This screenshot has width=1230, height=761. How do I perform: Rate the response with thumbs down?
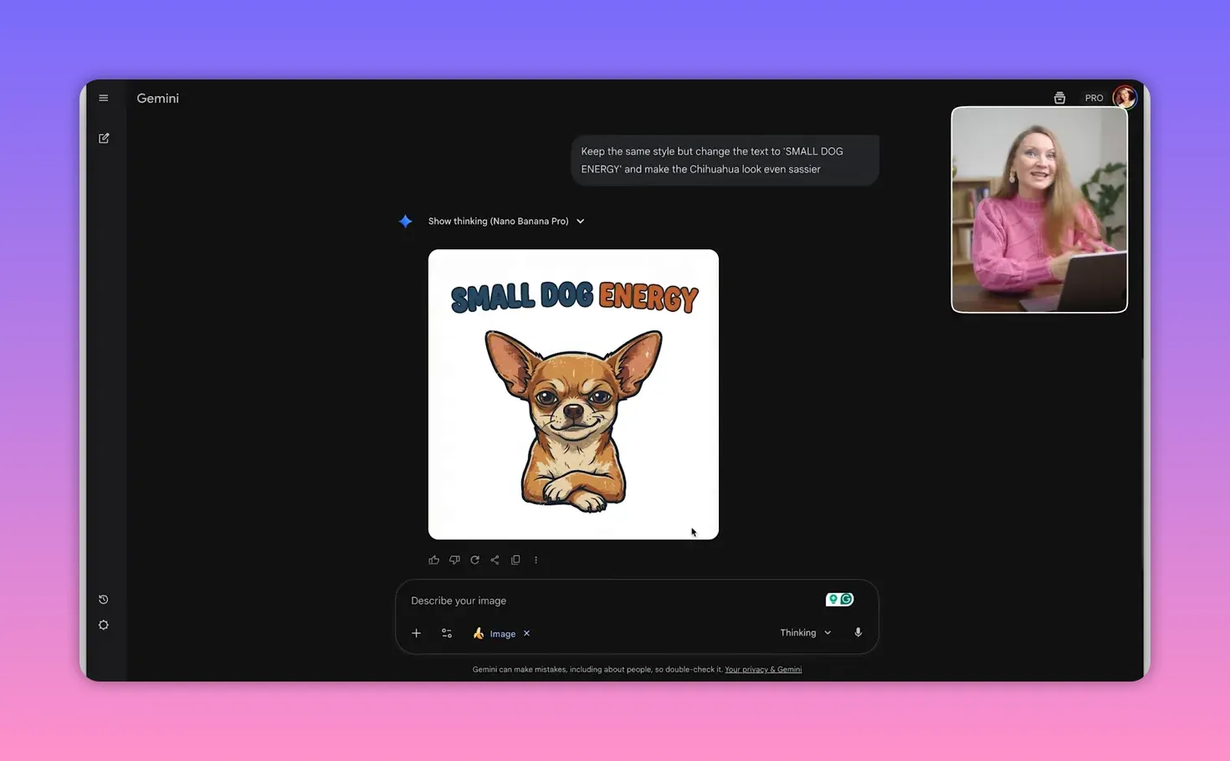tap(454, 559)
